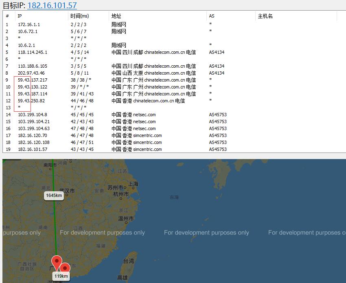This screenshot has height=283, width=346.
Task: Click the 香港 chinatelecom address in hop 12
Action: click(x=148, y=101)
